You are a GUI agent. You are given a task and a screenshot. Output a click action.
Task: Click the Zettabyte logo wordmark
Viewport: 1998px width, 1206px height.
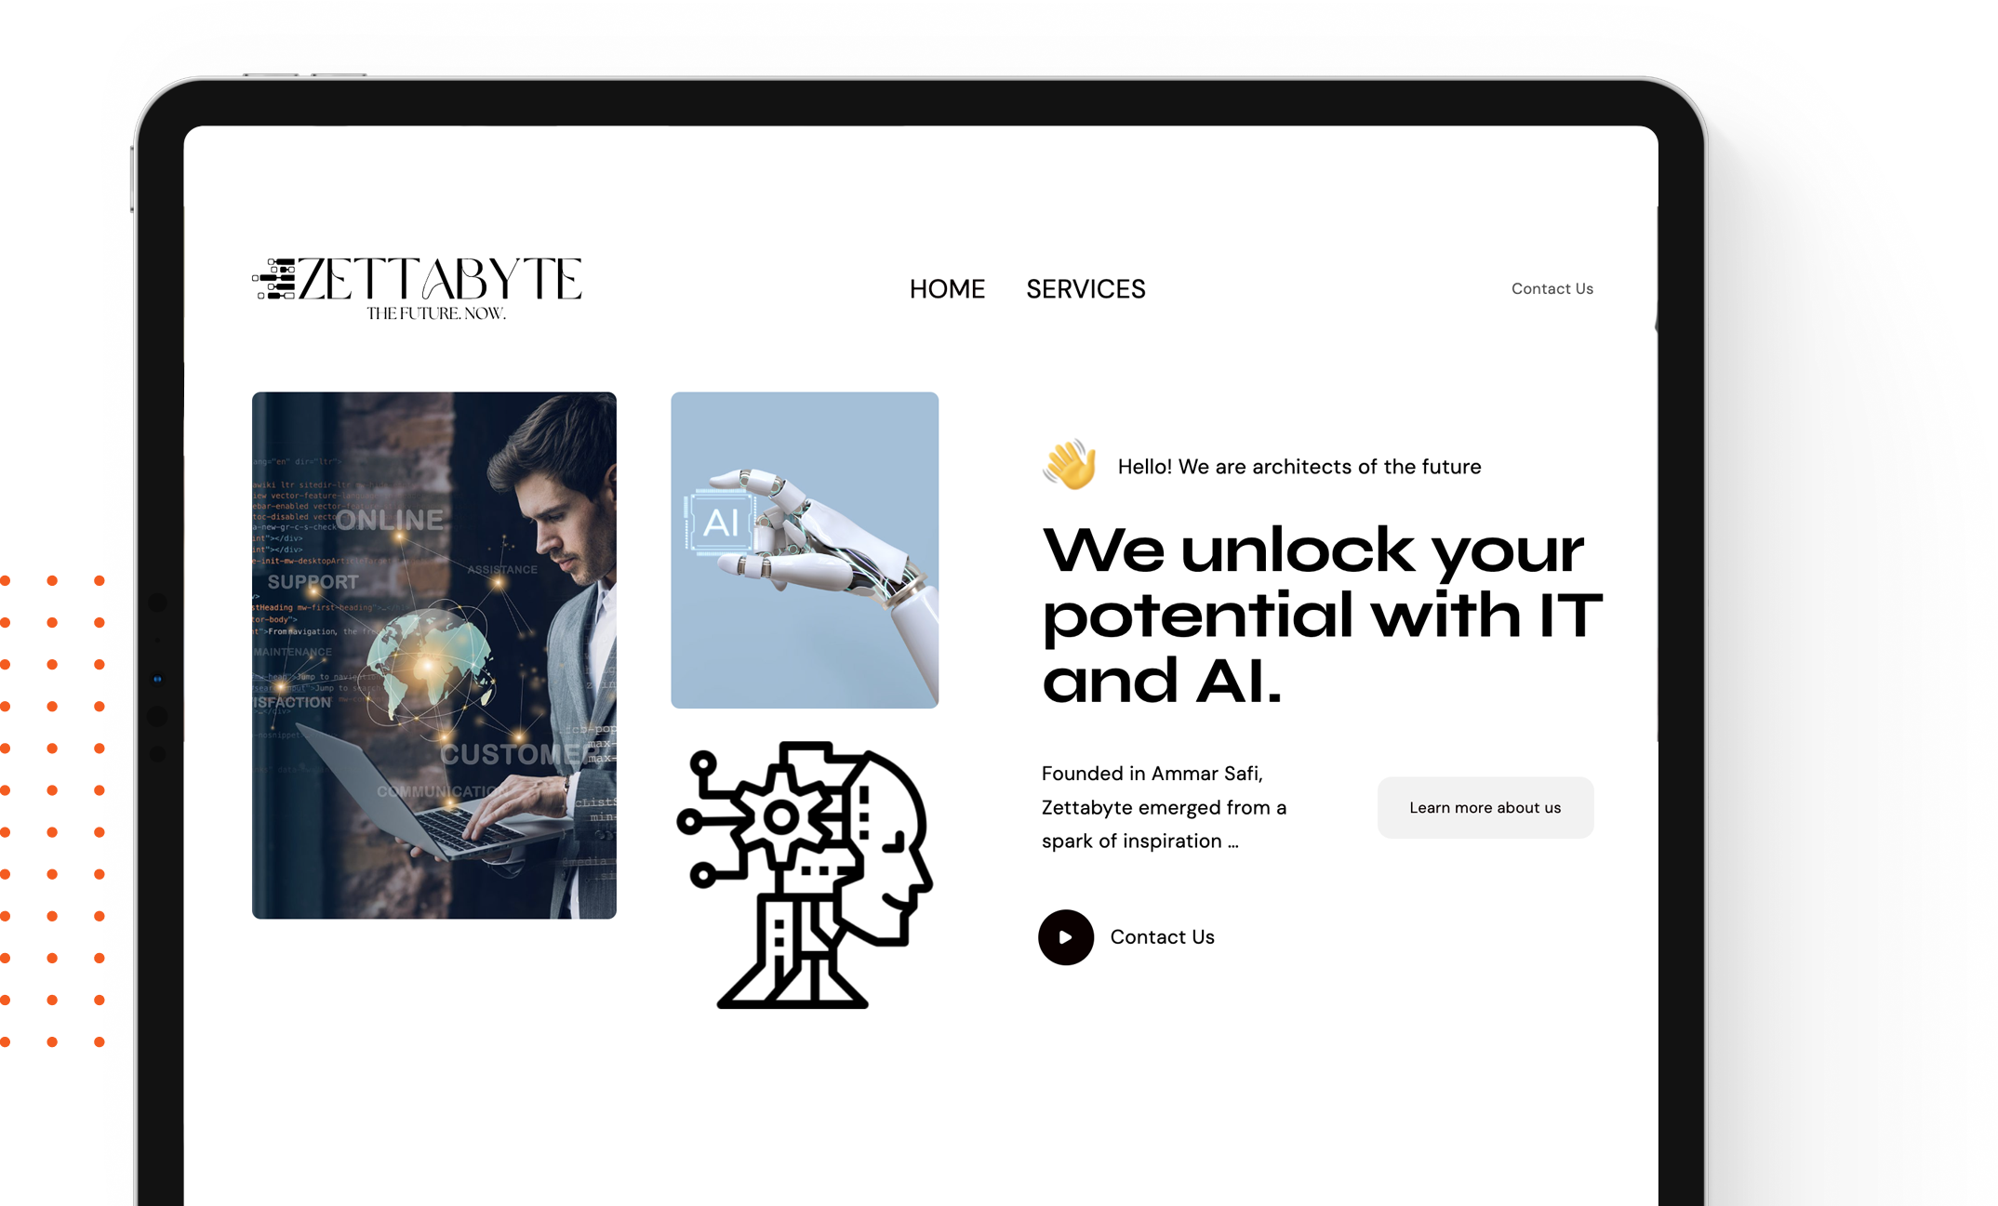pos(440,279)
